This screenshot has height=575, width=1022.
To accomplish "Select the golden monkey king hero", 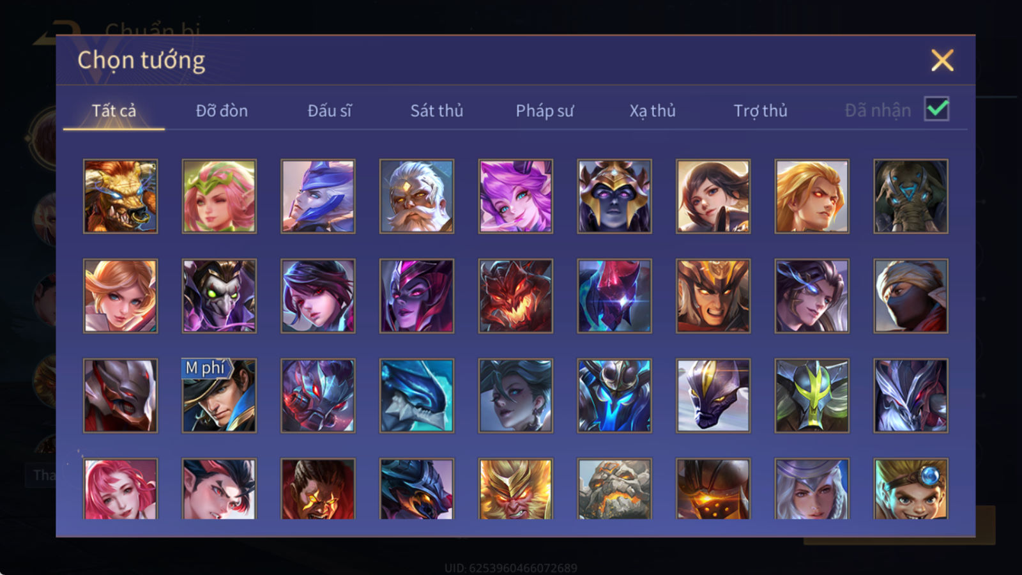I will 515,489.
